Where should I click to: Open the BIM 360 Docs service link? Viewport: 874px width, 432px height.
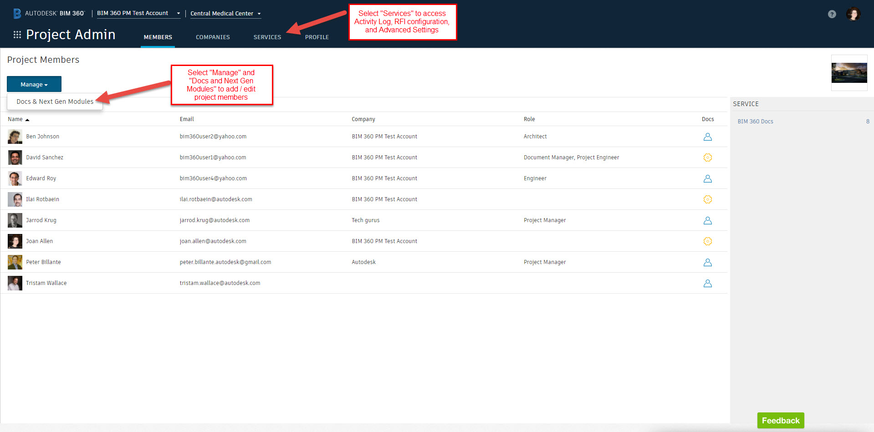point(755,122)
